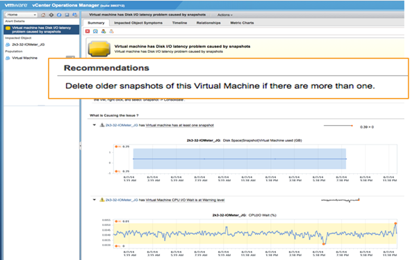Click the 'What Is Causing the Issue ?' heading
Image resolution: width=410 pixels, height=260 pixels.
click(114, 115)
